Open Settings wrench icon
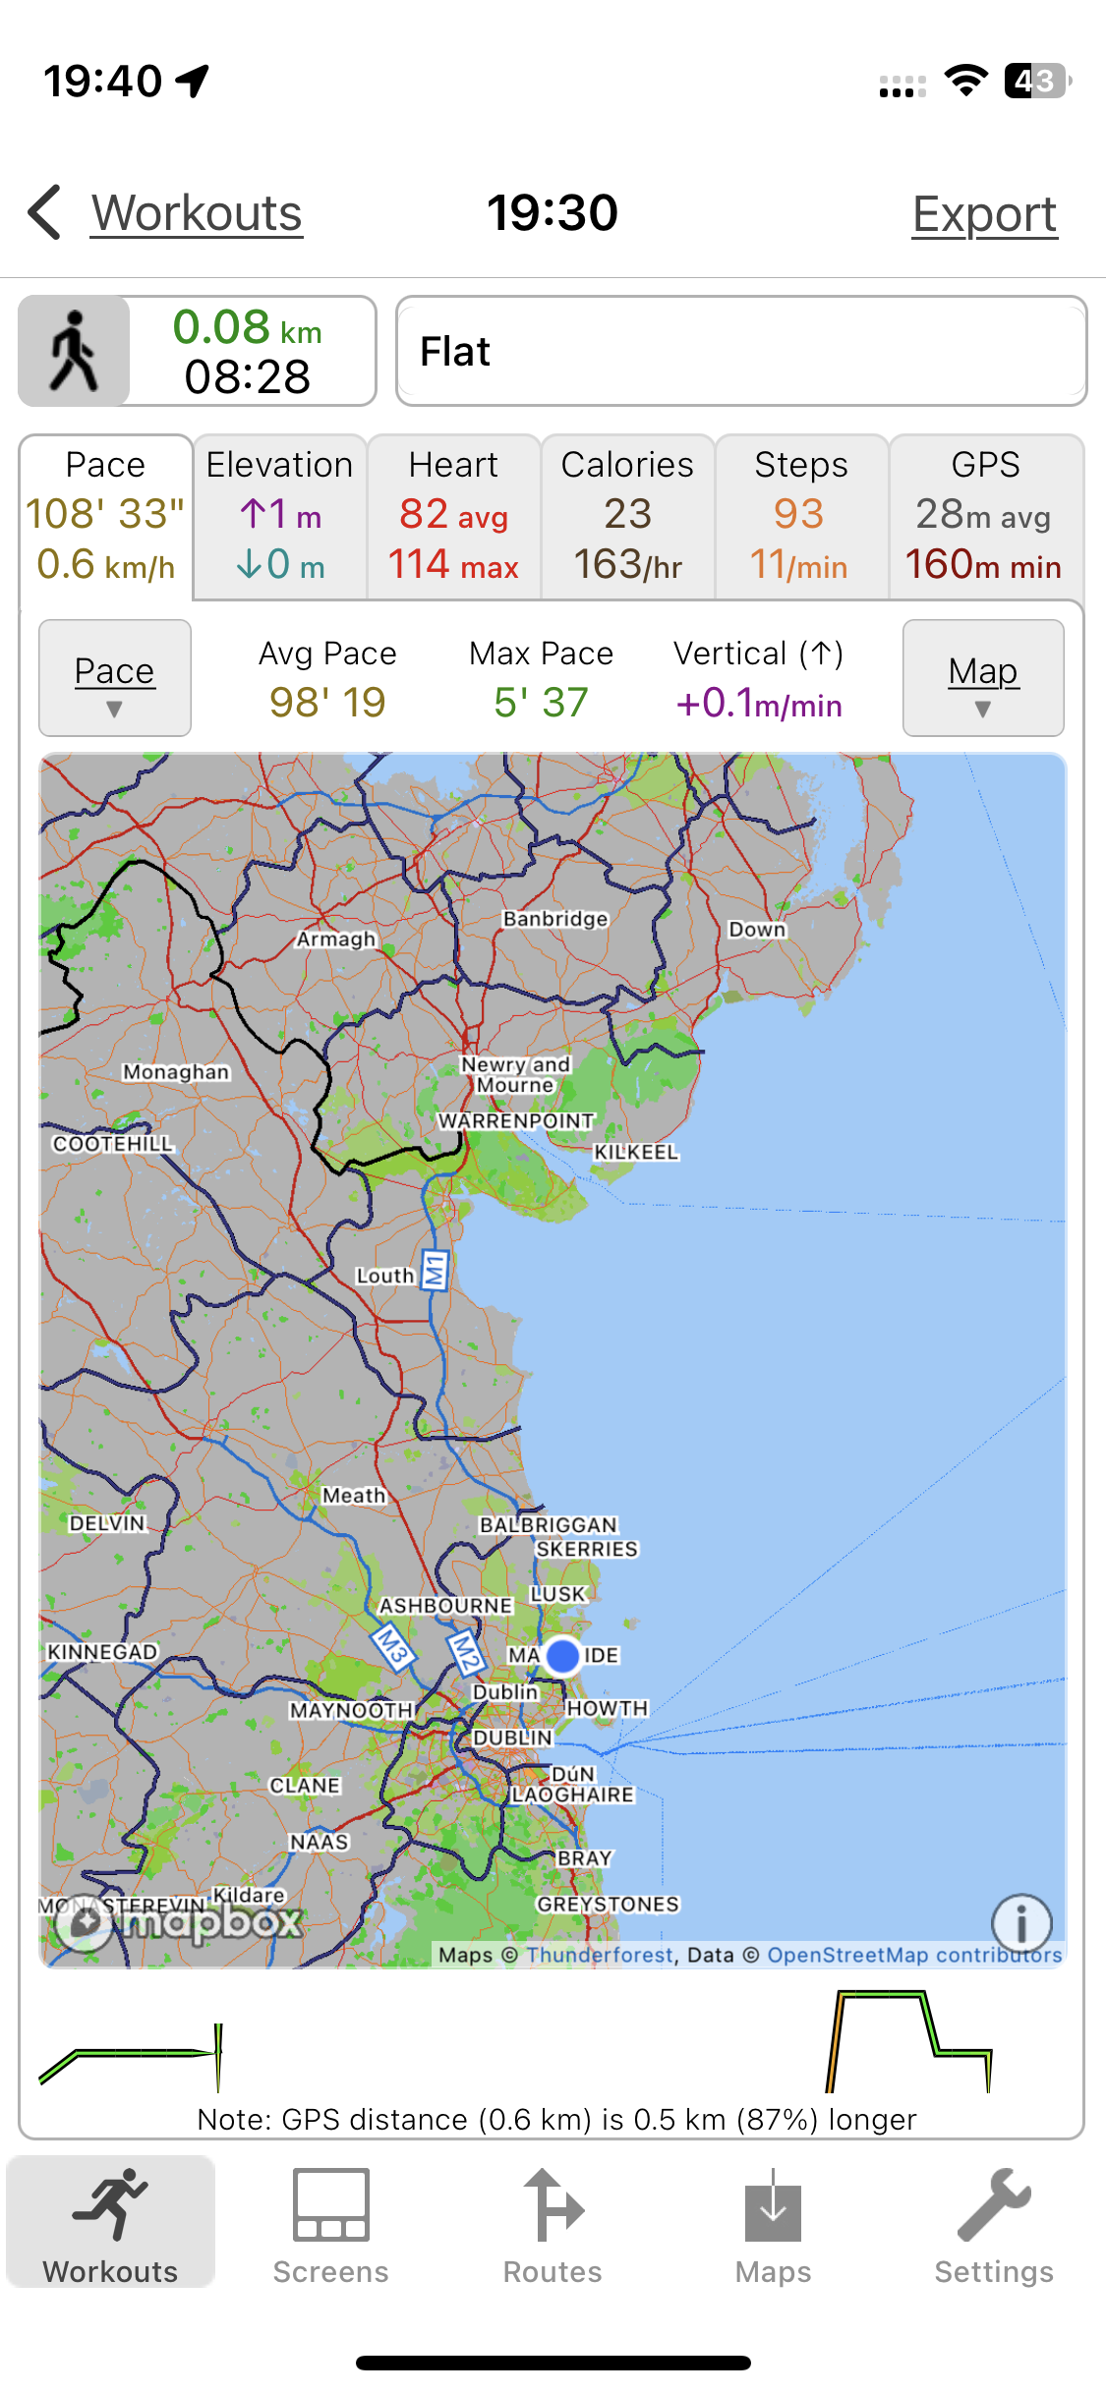Screen dimensions: 1106x2394 pos(993,2227)
